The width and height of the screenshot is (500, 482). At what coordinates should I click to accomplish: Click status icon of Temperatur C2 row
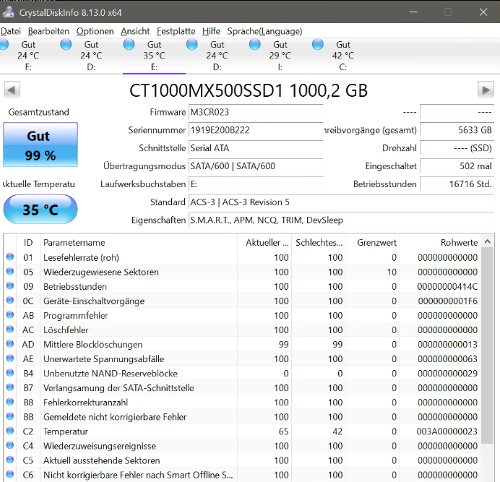[10, 431]
